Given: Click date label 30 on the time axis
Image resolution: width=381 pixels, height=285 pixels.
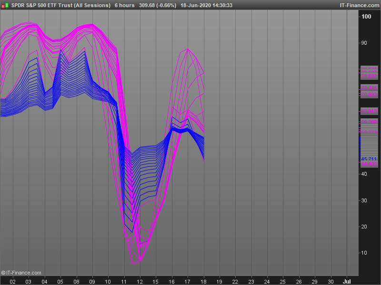Looking at the screenshot, I should pos(331,282).
